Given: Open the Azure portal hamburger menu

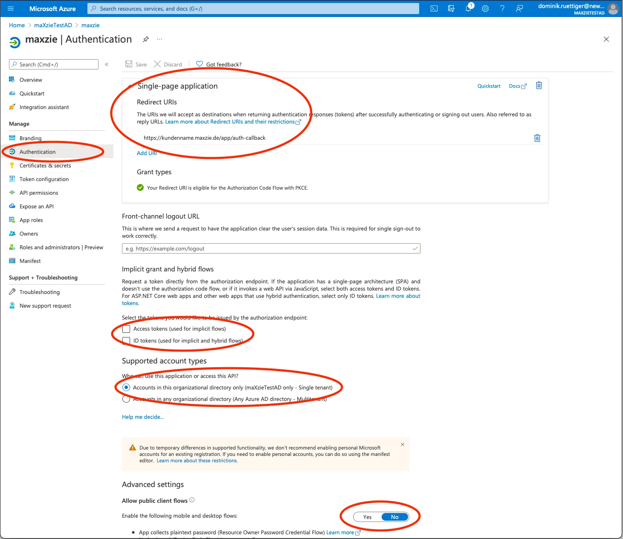Looking at the screenshot, I should click(x=11, y=9).
